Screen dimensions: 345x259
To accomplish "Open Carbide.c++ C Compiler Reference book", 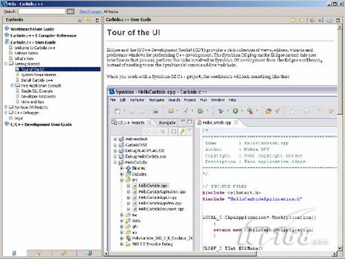I will (x=43, y=35).
